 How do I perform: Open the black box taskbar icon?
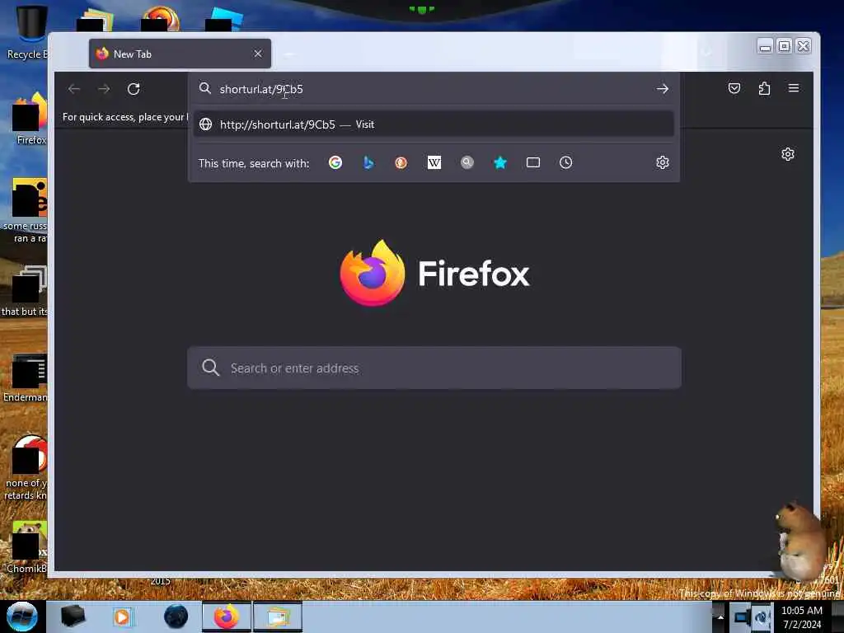pyautogui.click(x=73, y=617)
